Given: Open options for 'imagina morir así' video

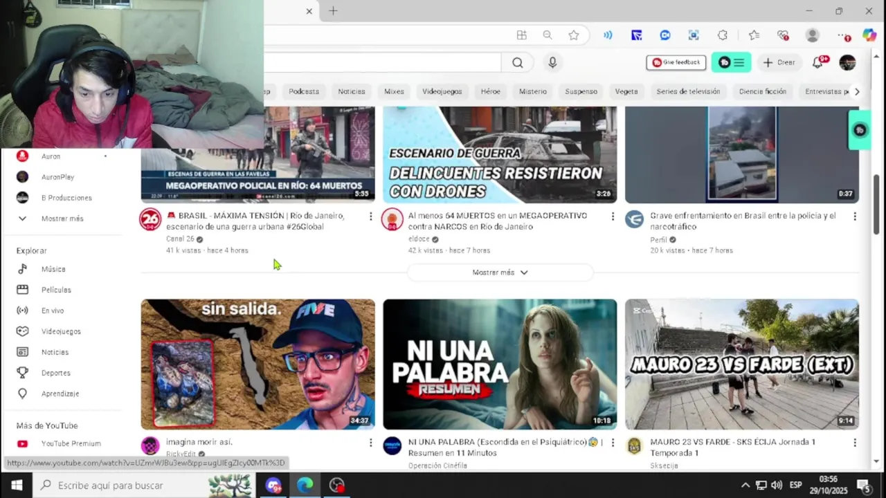Looking at the screenshot, I should pos(370,443).
